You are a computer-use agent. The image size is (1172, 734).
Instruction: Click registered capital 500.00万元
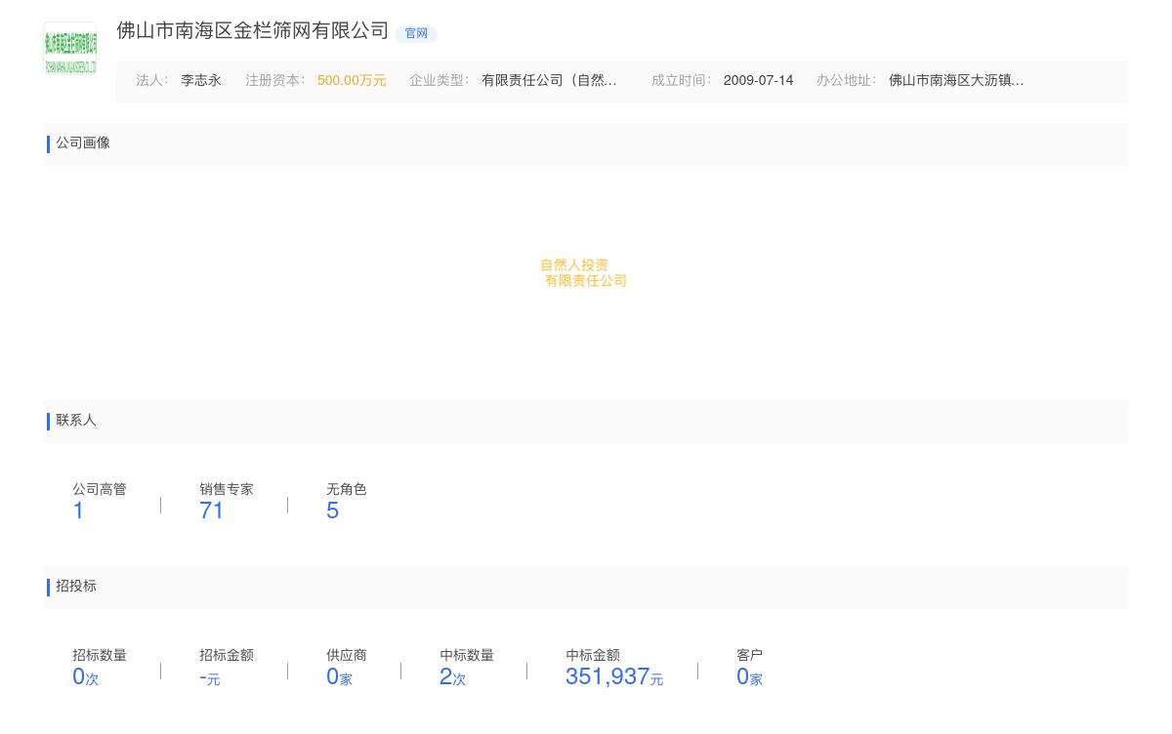[352, 81]
